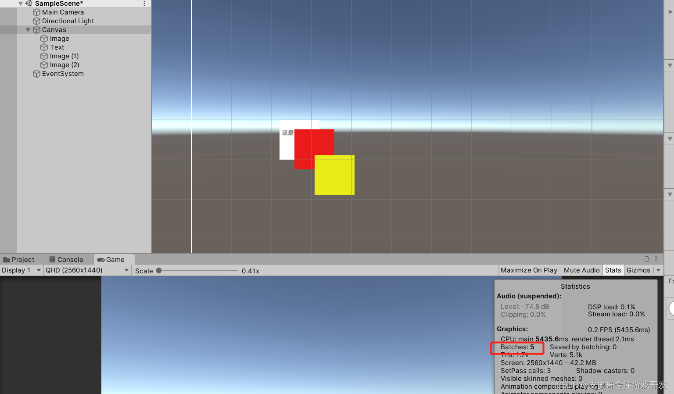Disable the Stats overlay
Image resolution: width=674 pixels, height=394 pixels.
click(x=613, y=270)
